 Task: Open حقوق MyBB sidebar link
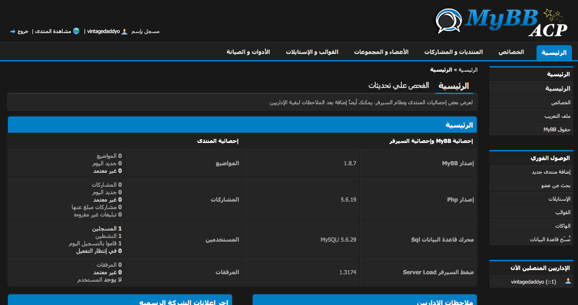tap(557, 129)
